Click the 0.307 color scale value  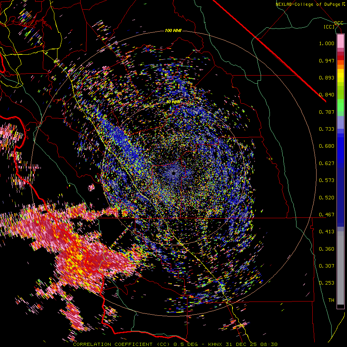coord(327,266)
